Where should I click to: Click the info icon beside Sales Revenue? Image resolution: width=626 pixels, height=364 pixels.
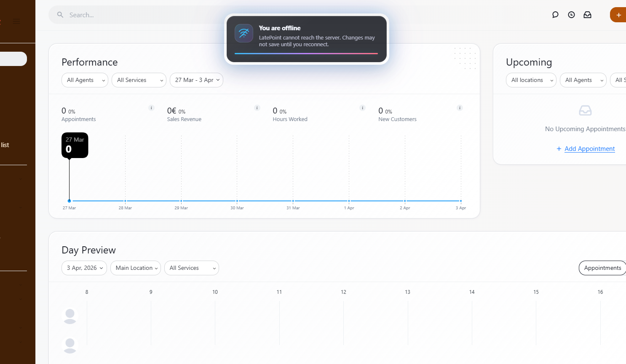click(257, 108)
